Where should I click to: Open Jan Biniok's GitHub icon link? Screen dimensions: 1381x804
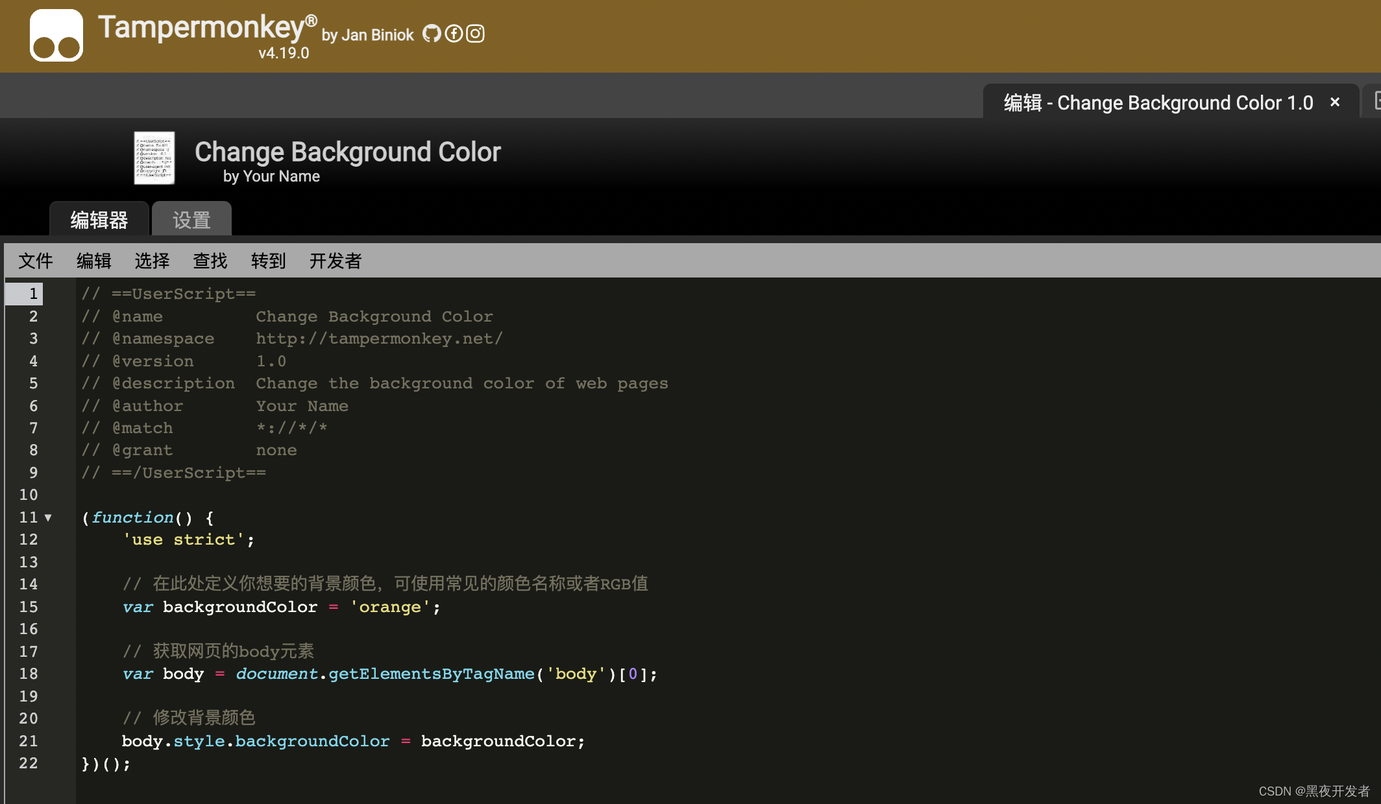coord(432,33)
